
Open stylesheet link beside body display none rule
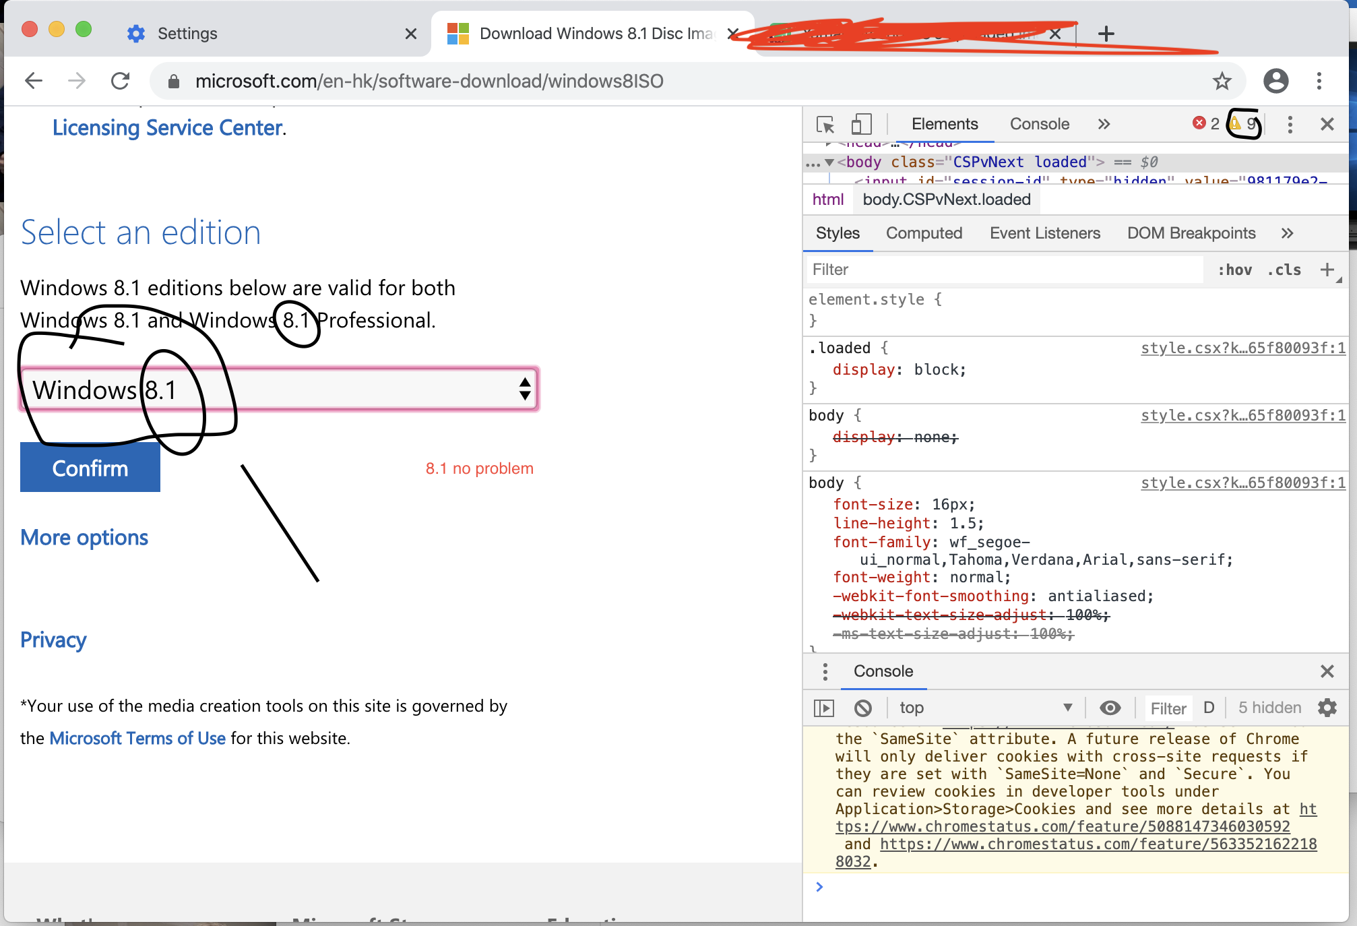(x=1242, y=415)
